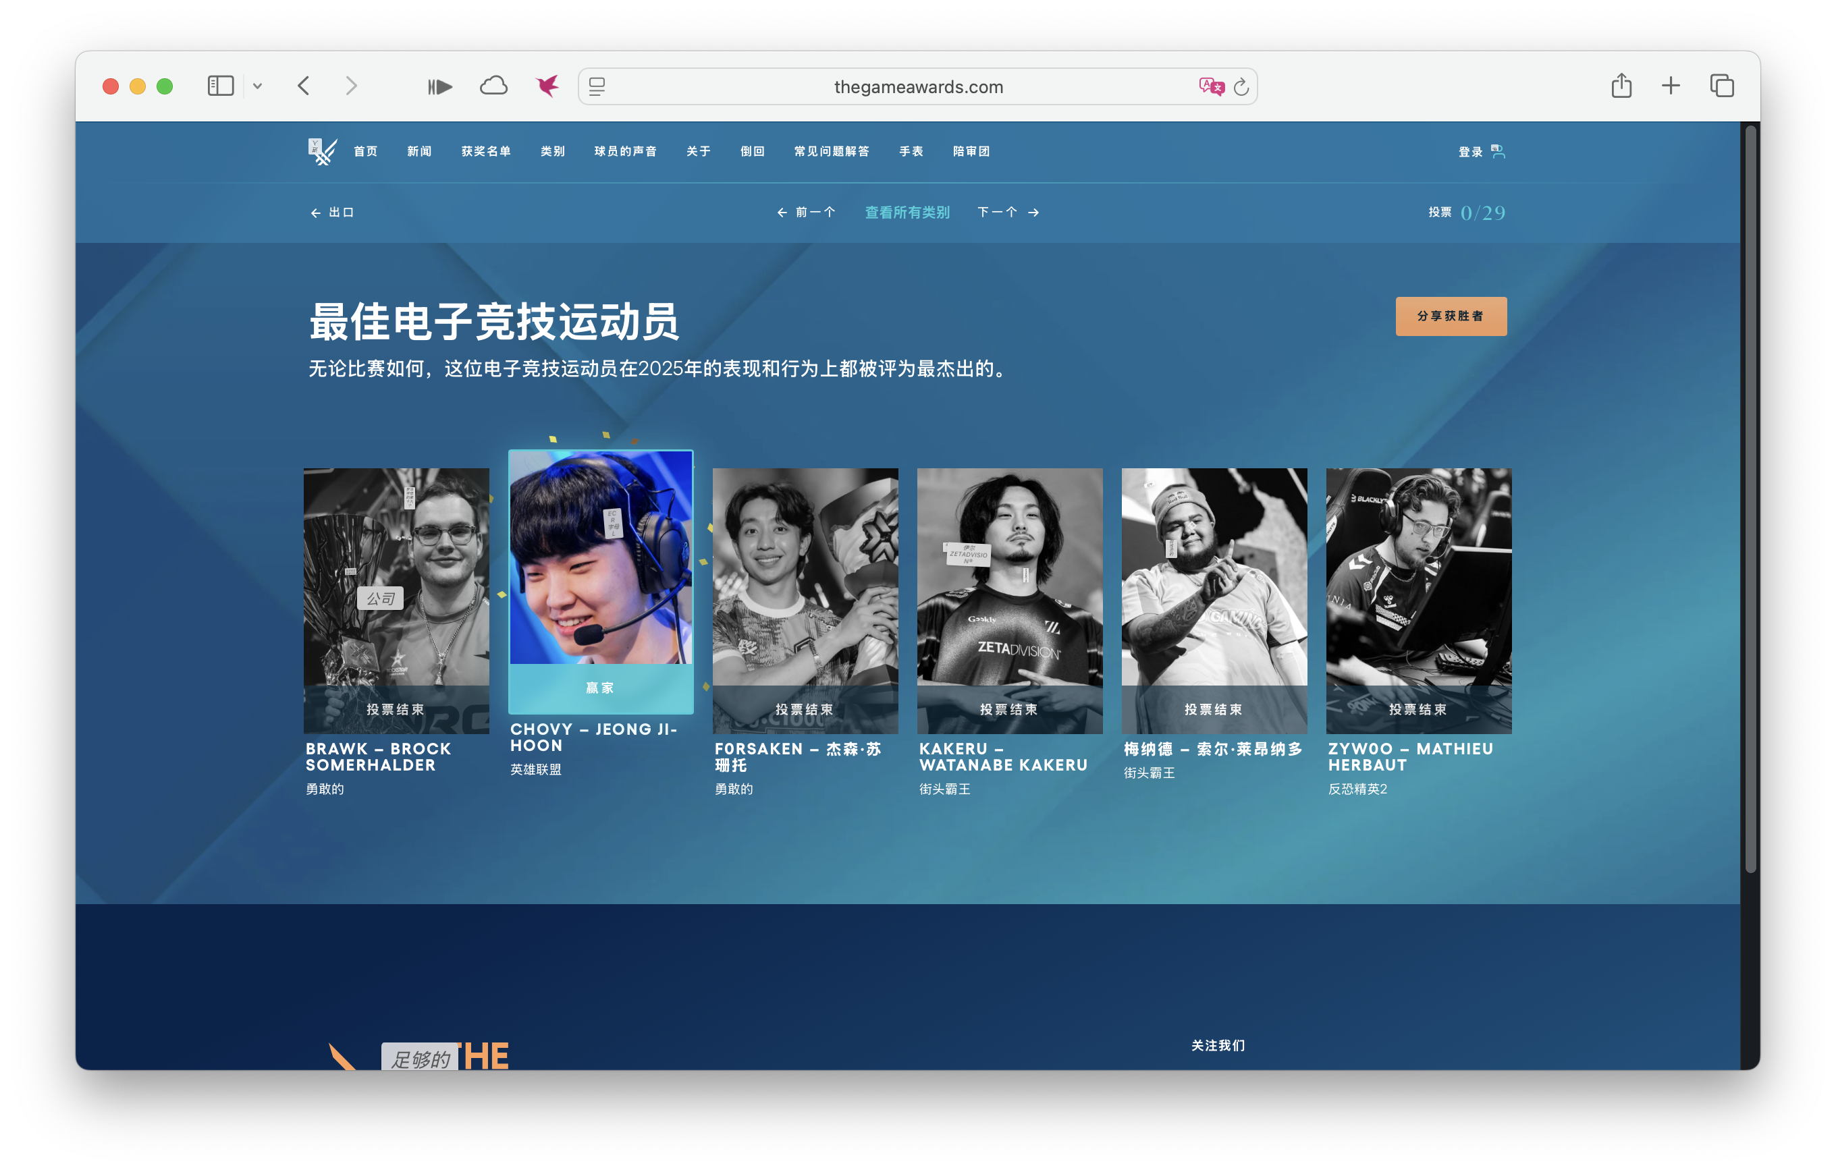Click the 查看所有类别 link
The image size is (1836, 1170).
click(907, 212)
